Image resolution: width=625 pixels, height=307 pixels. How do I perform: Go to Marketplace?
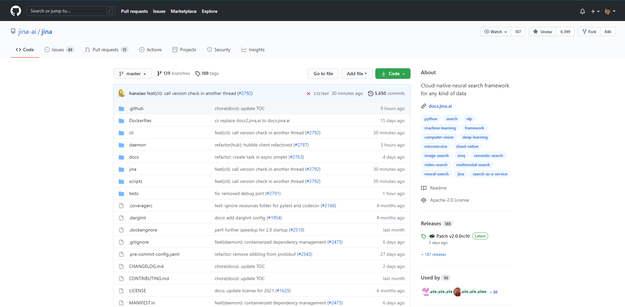coord(184,11)
